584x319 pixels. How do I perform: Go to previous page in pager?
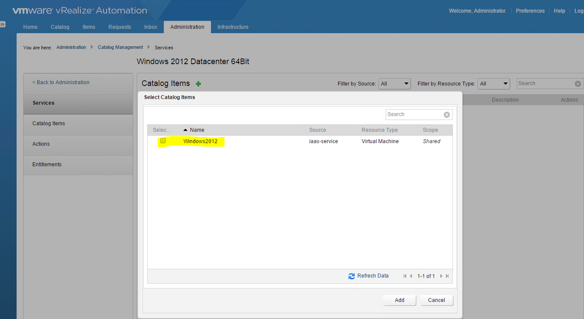(x=411, y=276)
